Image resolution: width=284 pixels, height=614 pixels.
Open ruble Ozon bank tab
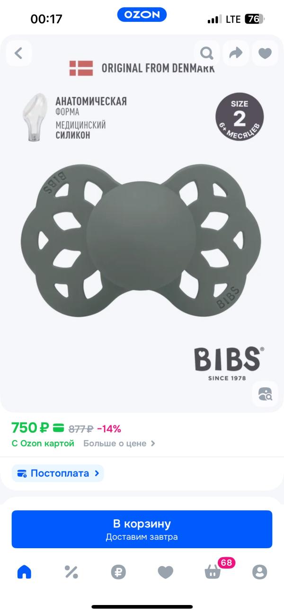click(118, 572)
